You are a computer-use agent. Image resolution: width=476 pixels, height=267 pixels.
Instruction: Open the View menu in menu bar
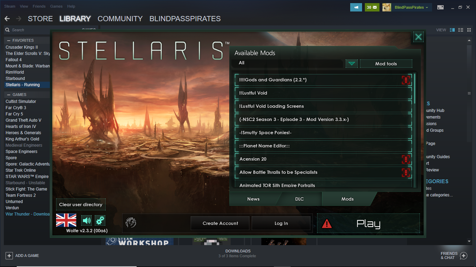pos(24,6)
